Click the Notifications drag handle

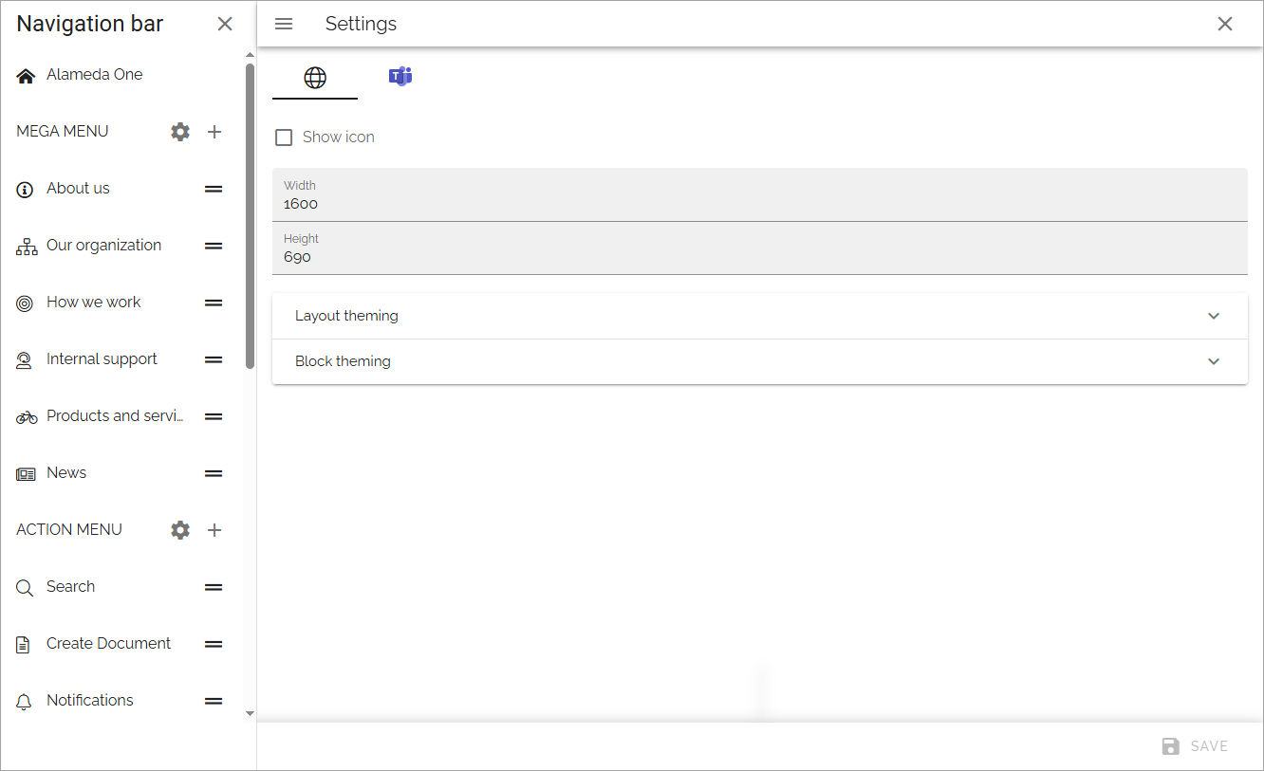pos(214,701)
